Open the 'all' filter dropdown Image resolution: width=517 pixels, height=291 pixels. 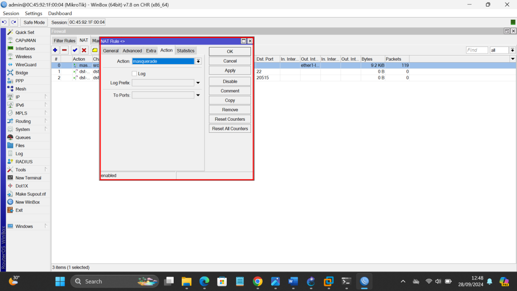(x=512, y=50)
